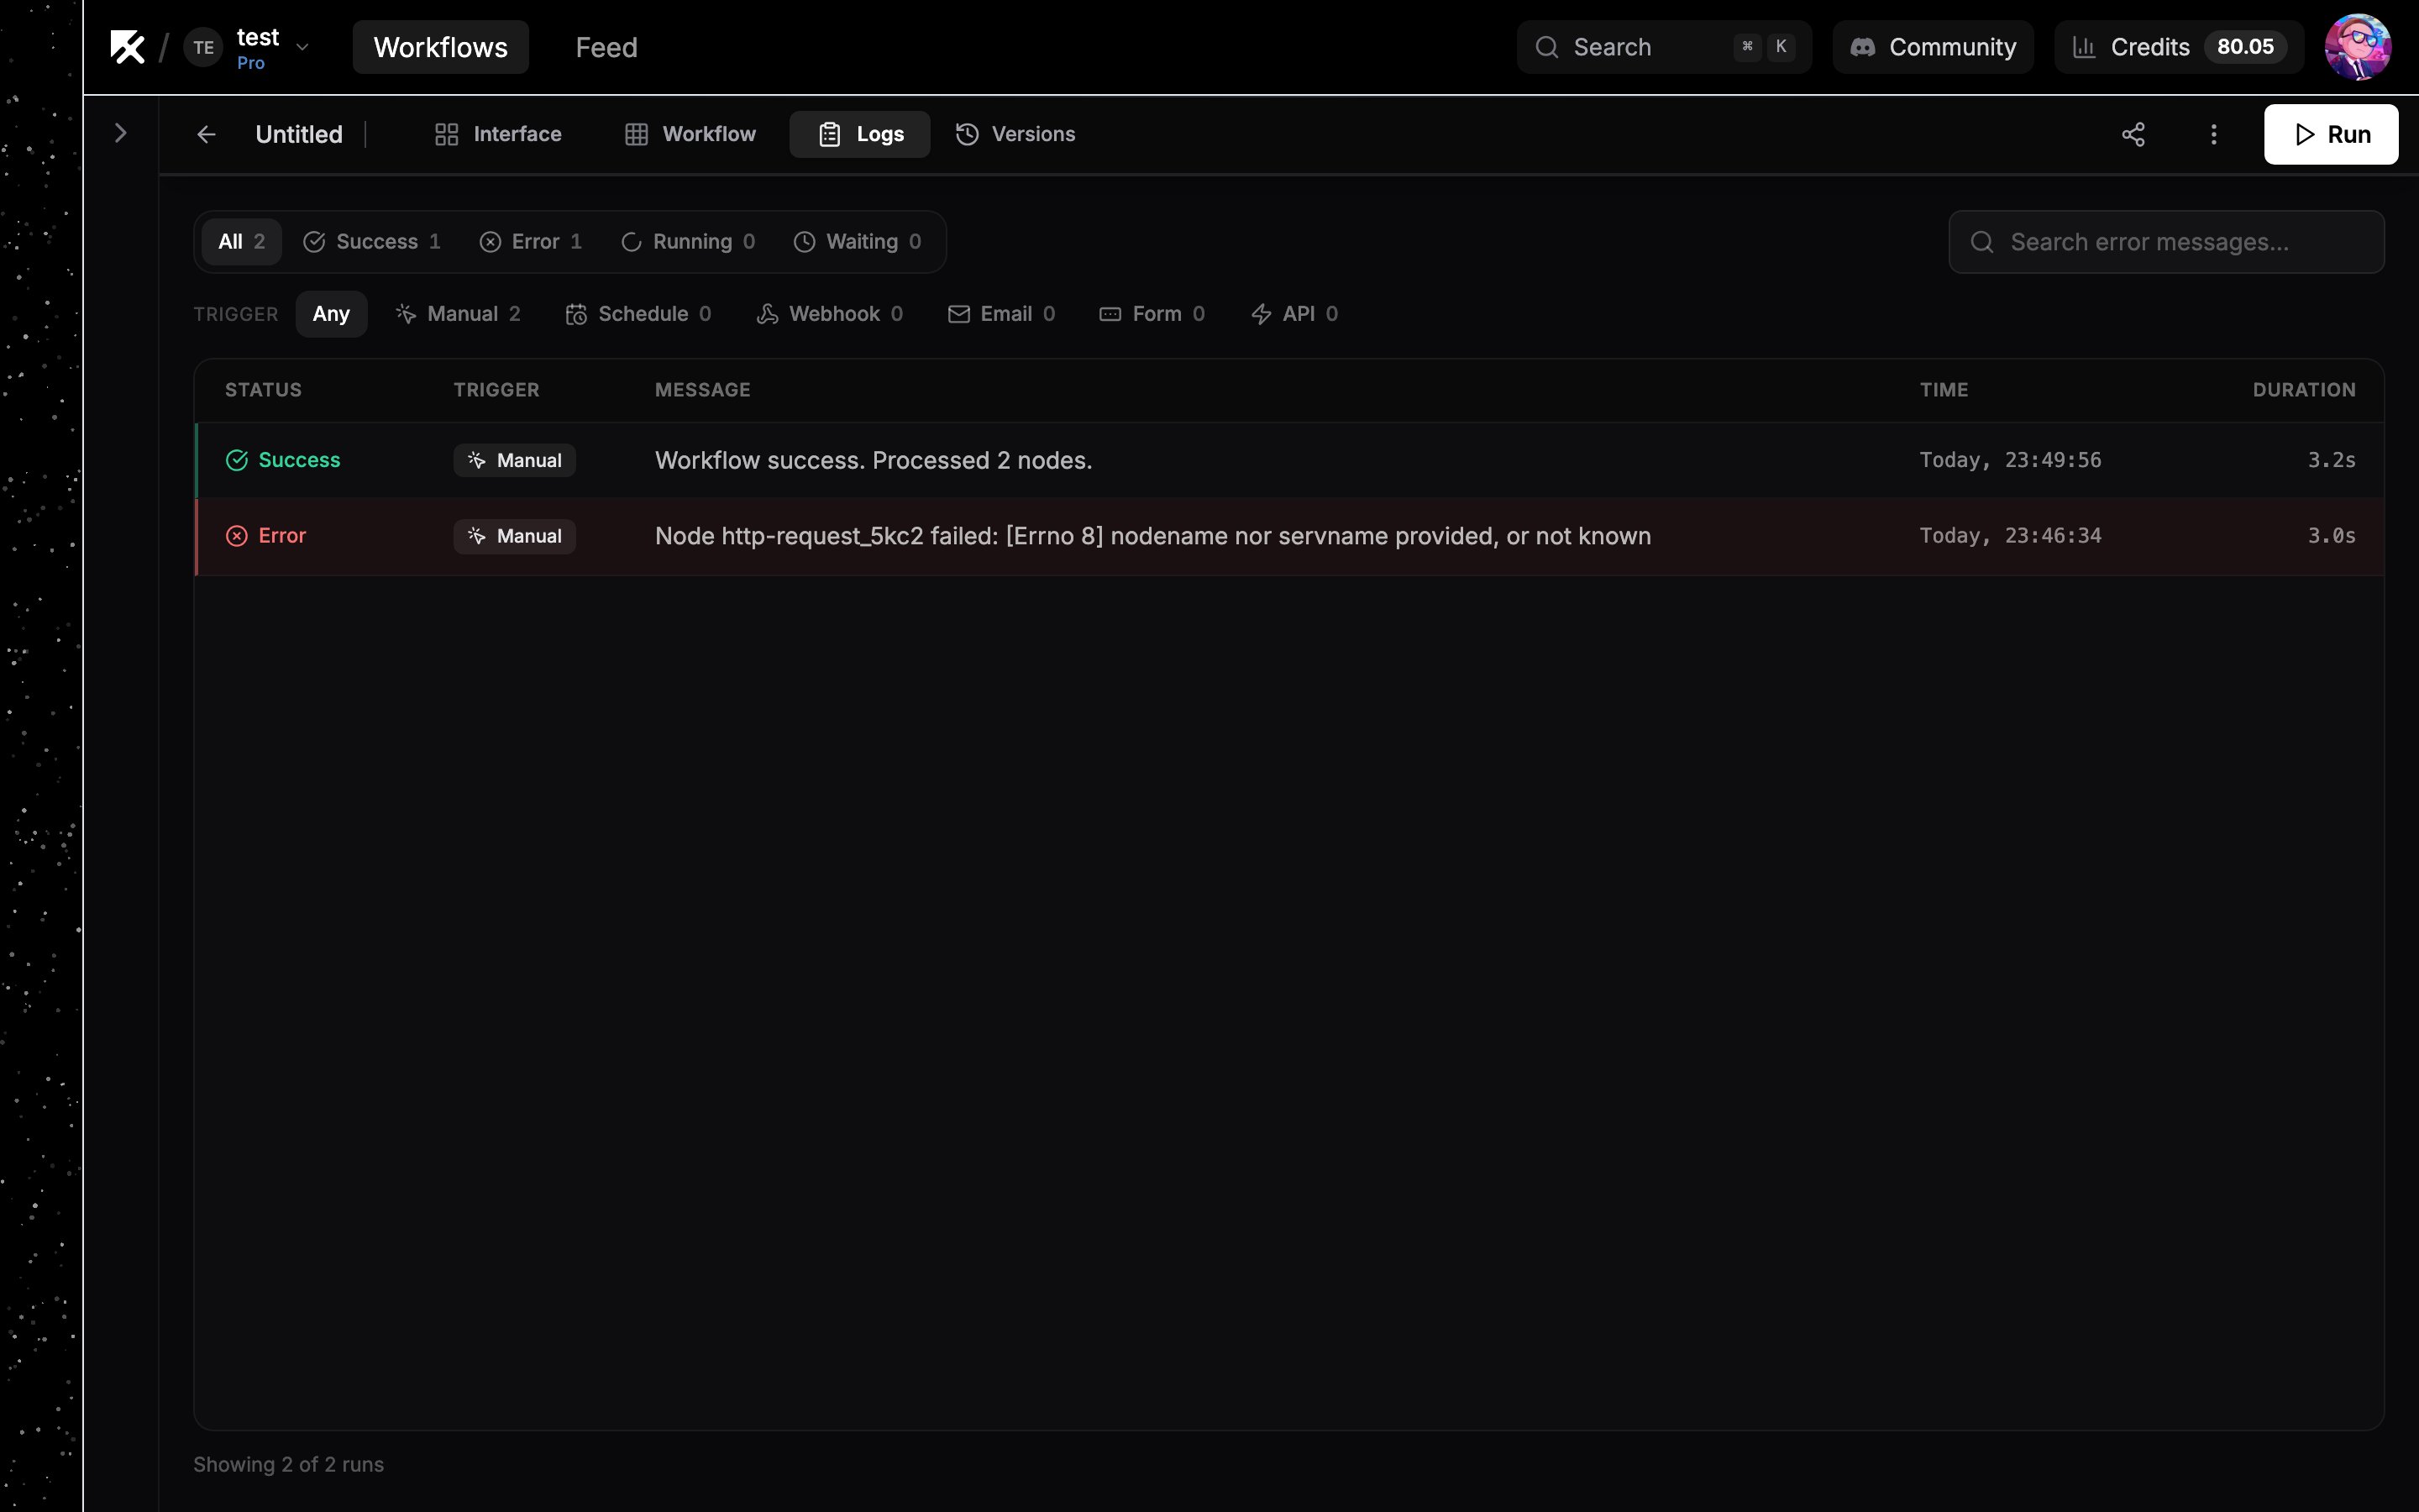2419x1512 pixels.
Task: Click the share icon
Action: pyautogui.click(x=2133, y=134)
